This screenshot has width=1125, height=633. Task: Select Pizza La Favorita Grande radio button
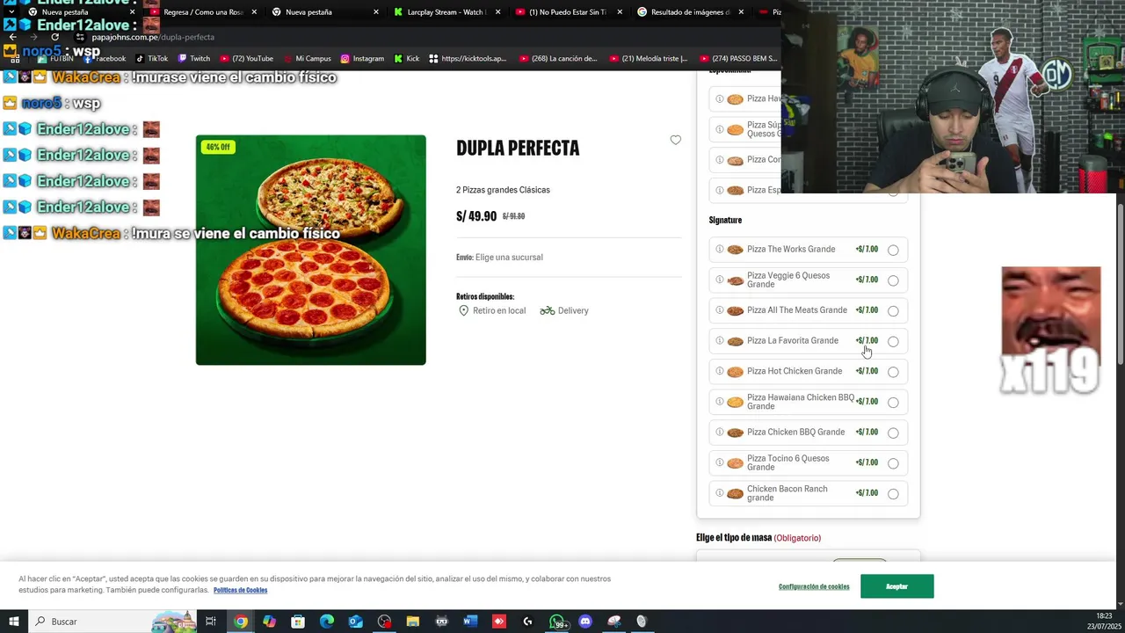point(893,341)
